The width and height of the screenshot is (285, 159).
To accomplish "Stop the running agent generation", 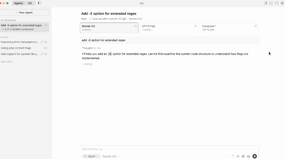I will pos(254,156).
